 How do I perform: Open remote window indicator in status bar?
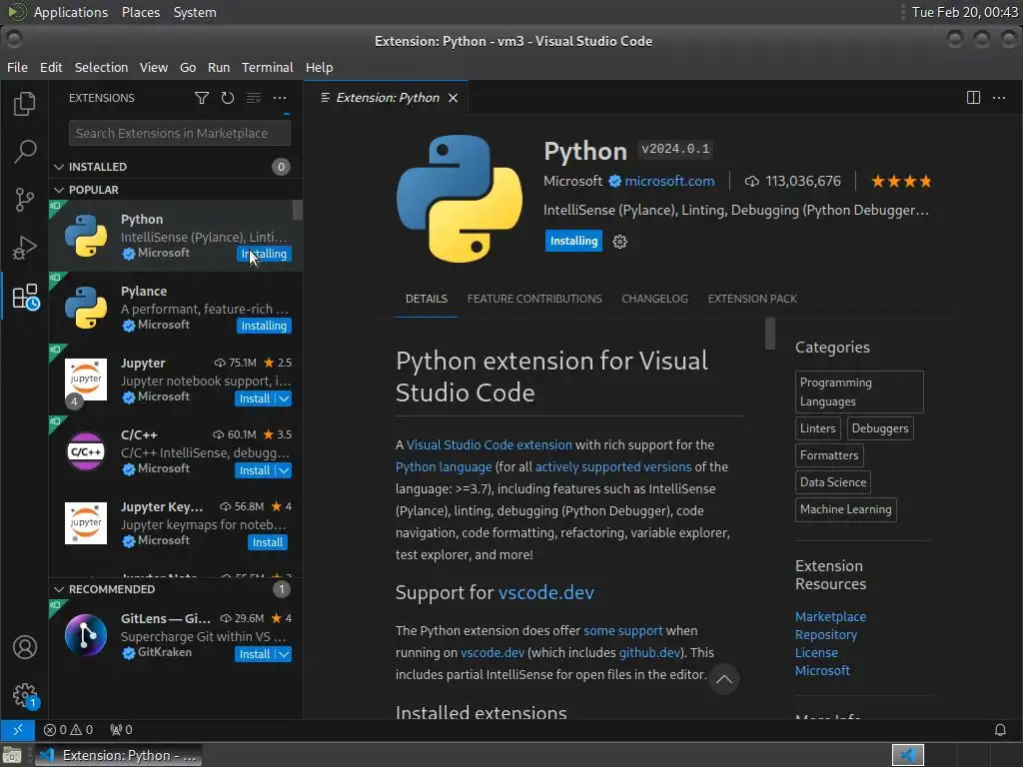coord(18,729)
